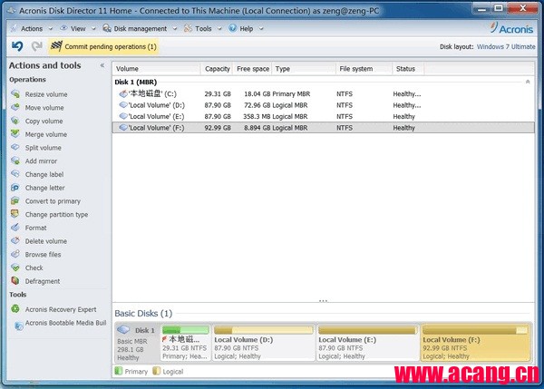
Task: Sort by the Free space column header
Action: (x=253, y=69)
